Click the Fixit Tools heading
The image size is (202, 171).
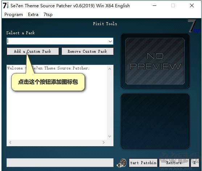tap(105, 24)
